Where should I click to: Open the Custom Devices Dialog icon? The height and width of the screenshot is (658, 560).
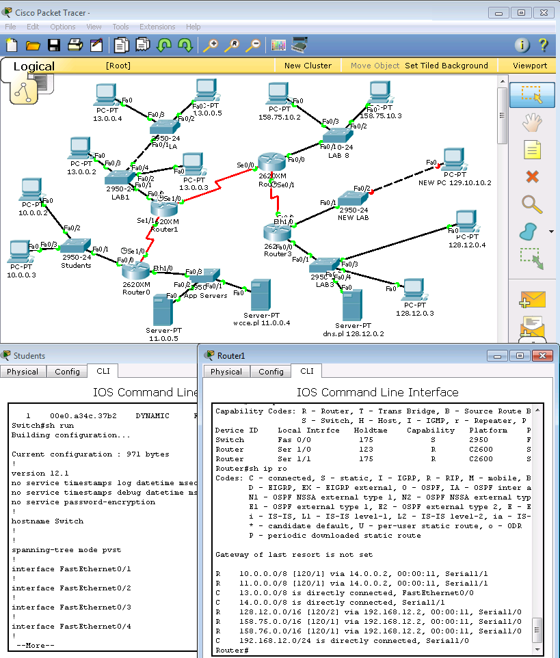click(299, 44)
